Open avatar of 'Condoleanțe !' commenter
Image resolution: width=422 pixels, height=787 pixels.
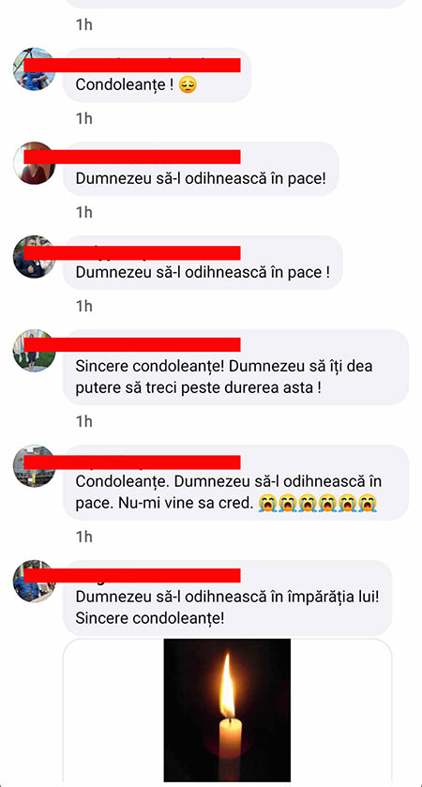pos(34,69)
